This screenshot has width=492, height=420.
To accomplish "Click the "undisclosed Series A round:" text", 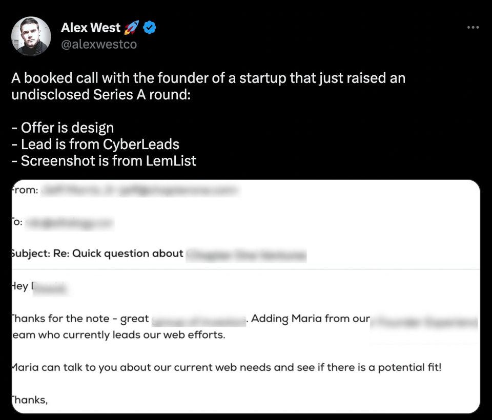I will [x=100, y=95].
